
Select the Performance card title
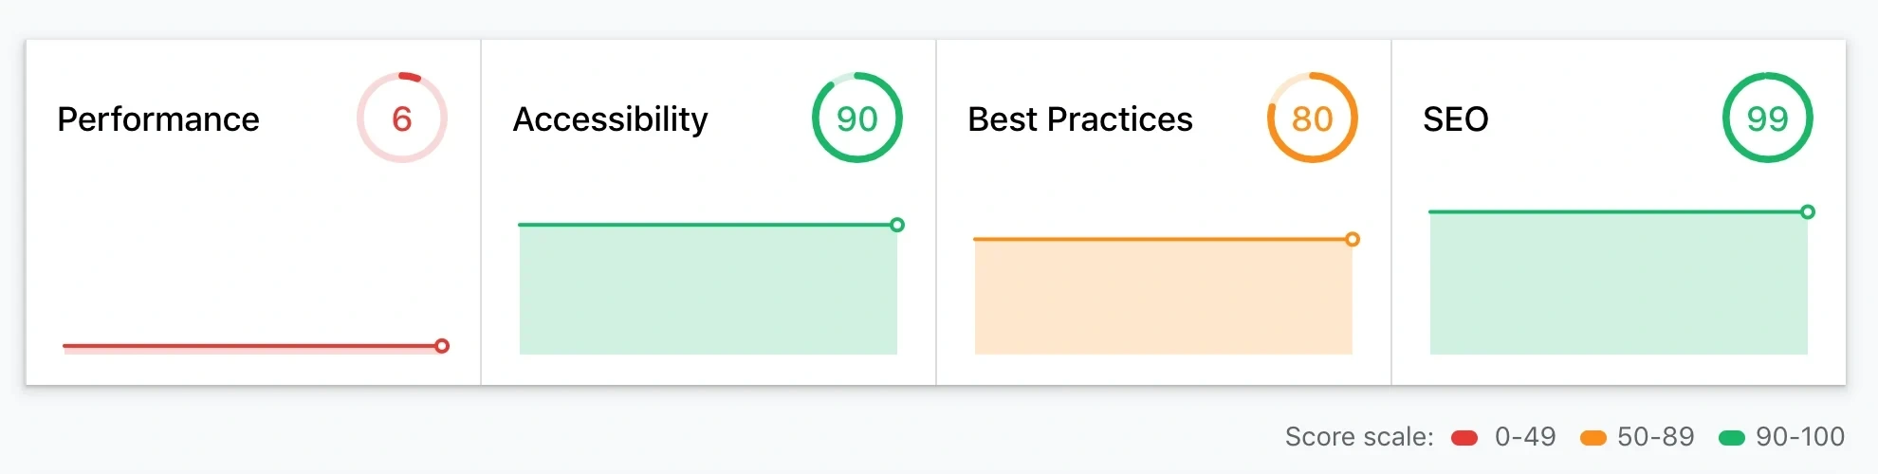click(x=158, y=119)
